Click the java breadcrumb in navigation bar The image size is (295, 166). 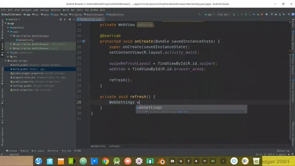pos(55,14)
